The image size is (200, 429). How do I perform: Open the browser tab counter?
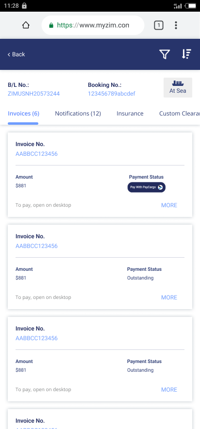tap(159, 25)
